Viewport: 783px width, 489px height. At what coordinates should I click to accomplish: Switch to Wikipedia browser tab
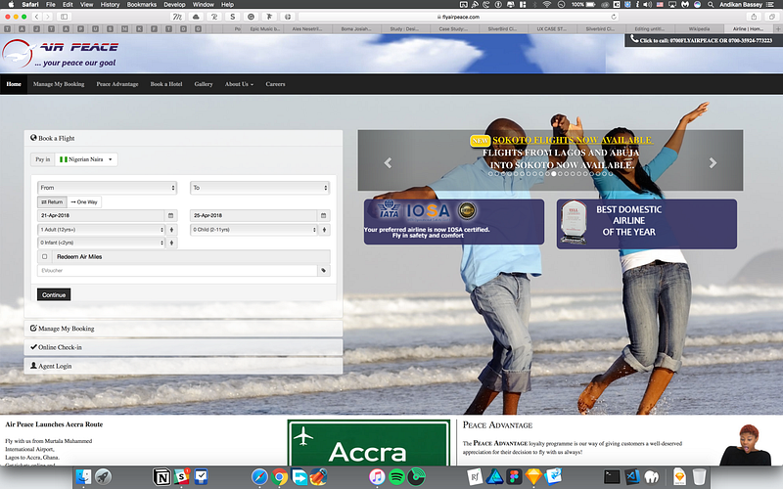[699, 29]
